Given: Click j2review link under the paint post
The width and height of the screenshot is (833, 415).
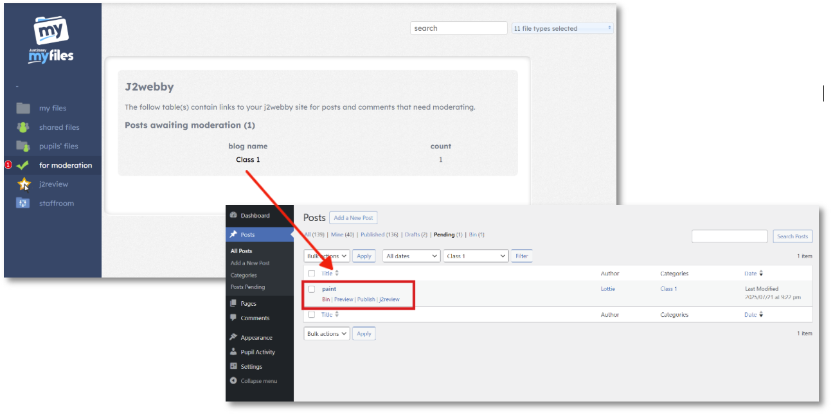Looking at the screenshot, I should (389, 299).
